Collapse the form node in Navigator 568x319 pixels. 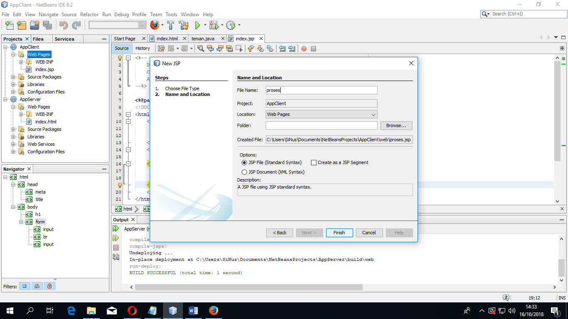(21, 222)
